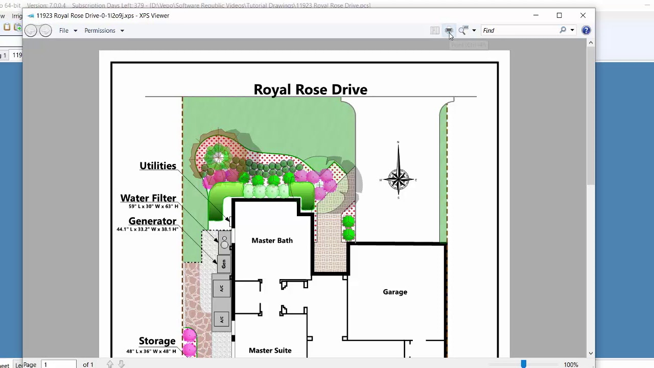Open XPS Viewer Help icon
The width and height of the screenshot is (654, 368).
pos(586,31)
